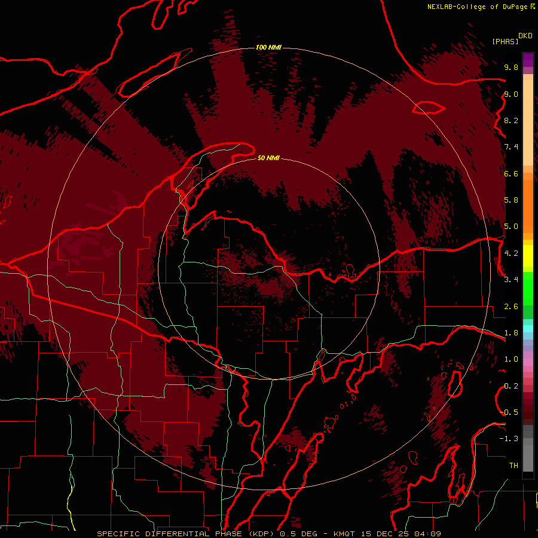Click the 04:09 timestamp in the caption

(427, 534)
